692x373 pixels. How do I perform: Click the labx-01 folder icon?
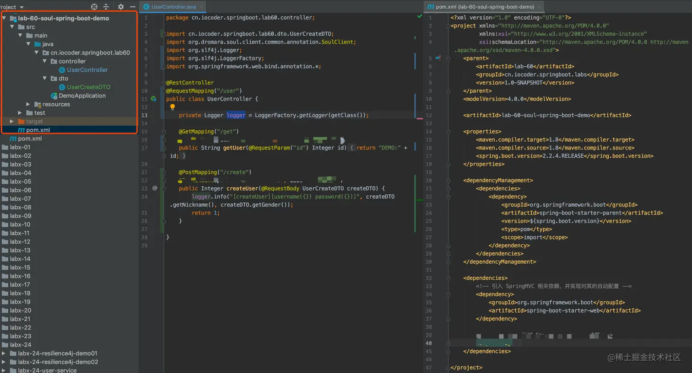coord(5,147)
